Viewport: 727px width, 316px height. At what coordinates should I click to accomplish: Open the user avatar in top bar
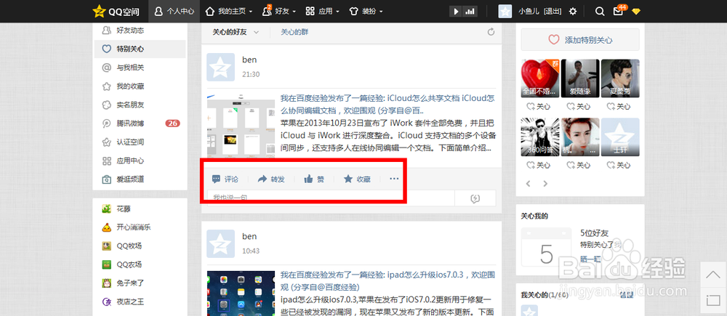[x=505, y=11]
